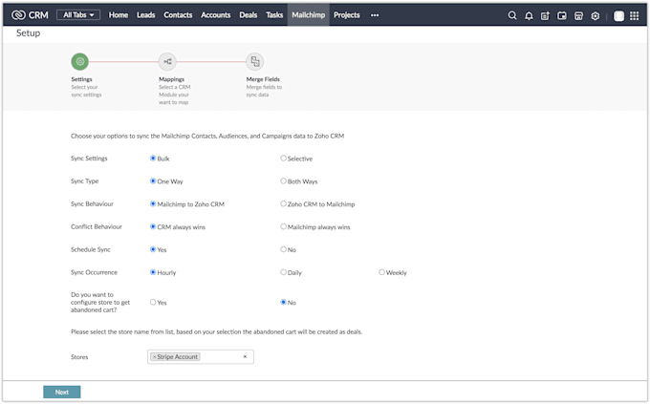Click the Settings step circle icon

point(80,62)
